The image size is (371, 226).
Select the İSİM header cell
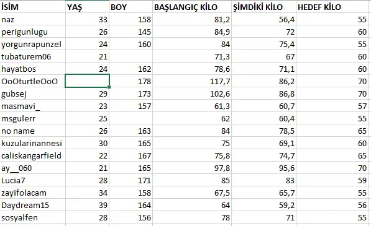(33, 7)
